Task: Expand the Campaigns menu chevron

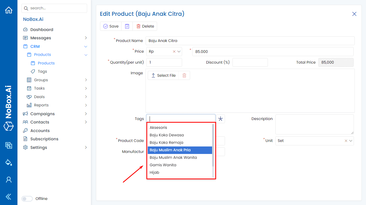Action: point(86,114)
